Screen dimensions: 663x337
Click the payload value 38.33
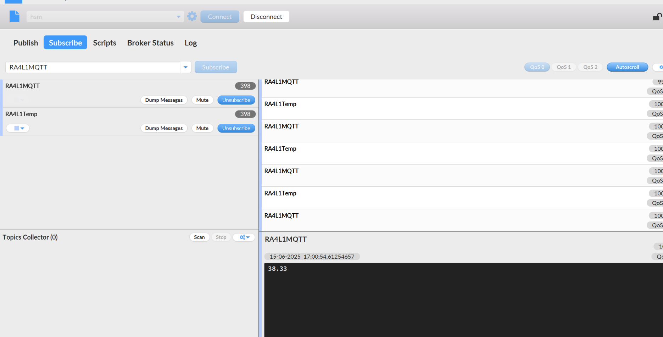277,269
